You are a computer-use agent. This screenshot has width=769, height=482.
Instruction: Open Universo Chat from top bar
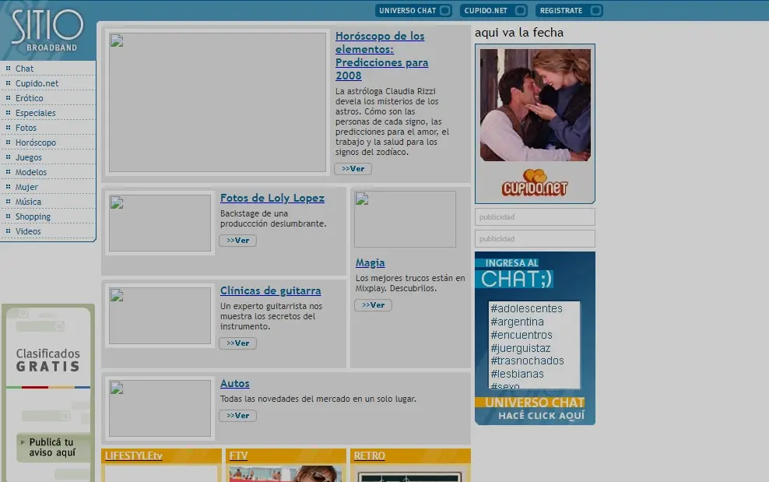point(413,10)
